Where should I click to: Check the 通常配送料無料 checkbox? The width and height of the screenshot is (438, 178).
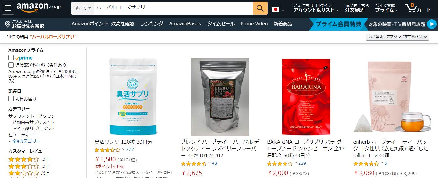coord(11,65)
